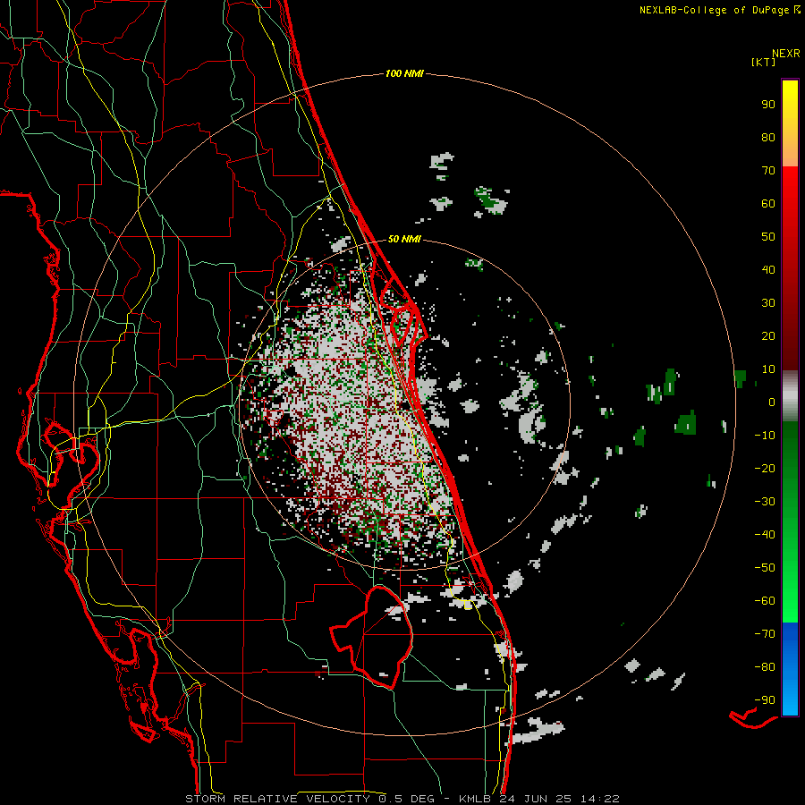Select the 40 value on velocity scale

(x=768, y=269)
